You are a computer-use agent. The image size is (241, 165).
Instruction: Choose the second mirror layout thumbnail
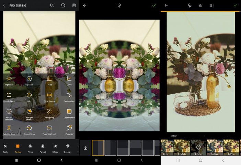click(x=110, y=148)
